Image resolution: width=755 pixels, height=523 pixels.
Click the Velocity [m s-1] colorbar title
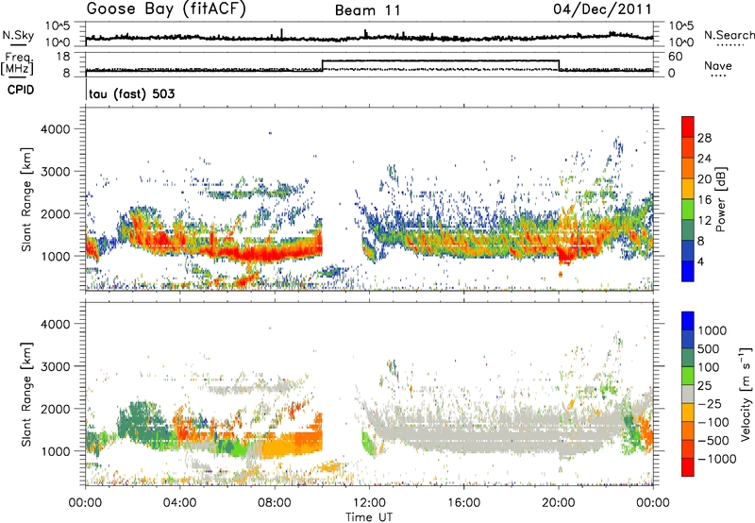coord(746,394)
